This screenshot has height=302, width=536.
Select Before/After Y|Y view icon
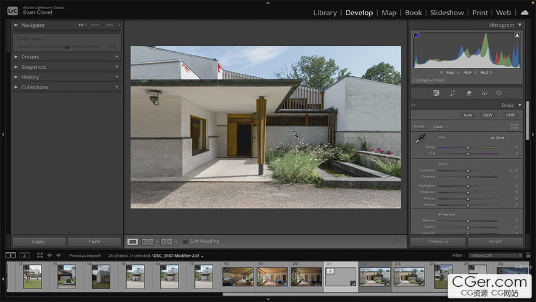(166, 242)
